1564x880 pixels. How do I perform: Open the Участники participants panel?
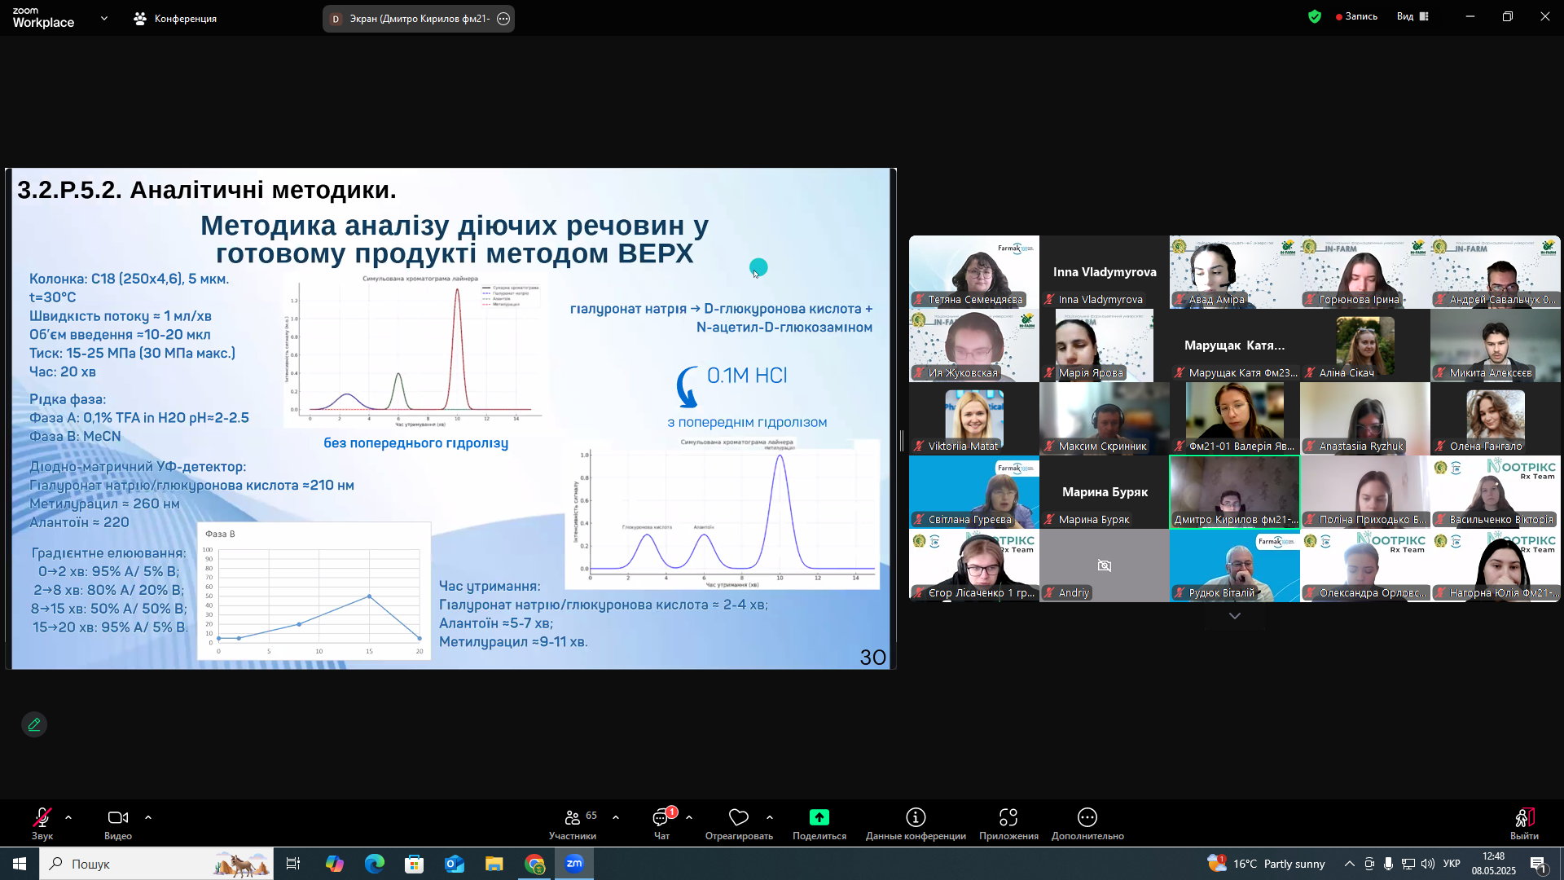point(573,824)
